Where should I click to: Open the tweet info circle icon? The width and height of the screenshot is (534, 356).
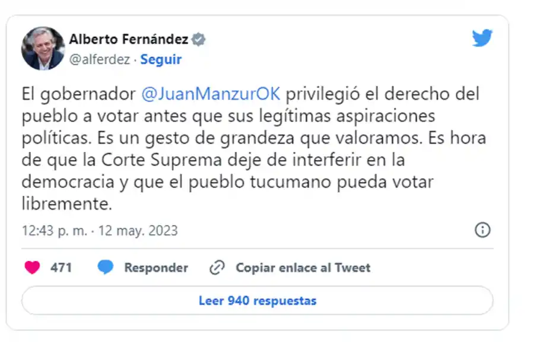pos(482,230)
